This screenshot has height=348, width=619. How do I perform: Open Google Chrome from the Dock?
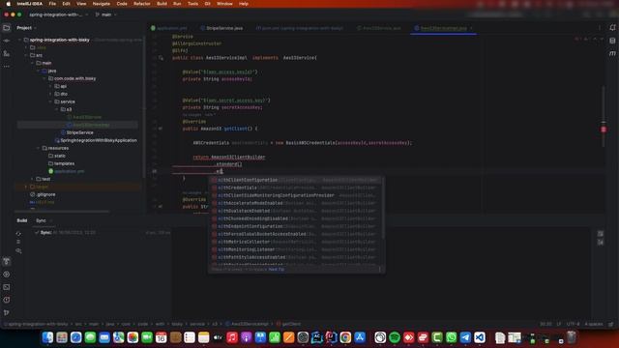click(x=345, y=337)
